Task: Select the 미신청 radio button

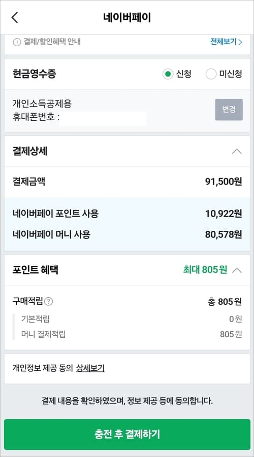Action: coord(211,74)
